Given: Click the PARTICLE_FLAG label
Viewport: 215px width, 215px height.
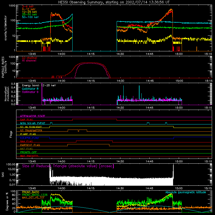Looking at the screenshot, I should 30,145.
